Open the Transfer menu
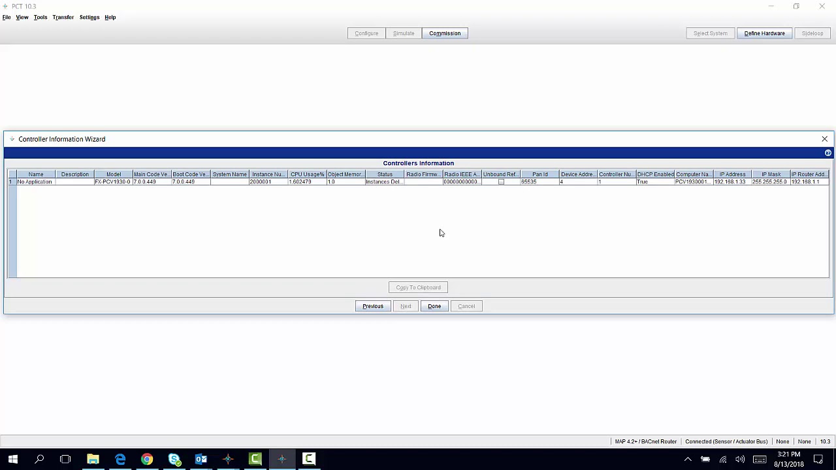Screen dimensions: 836x470 63,17
